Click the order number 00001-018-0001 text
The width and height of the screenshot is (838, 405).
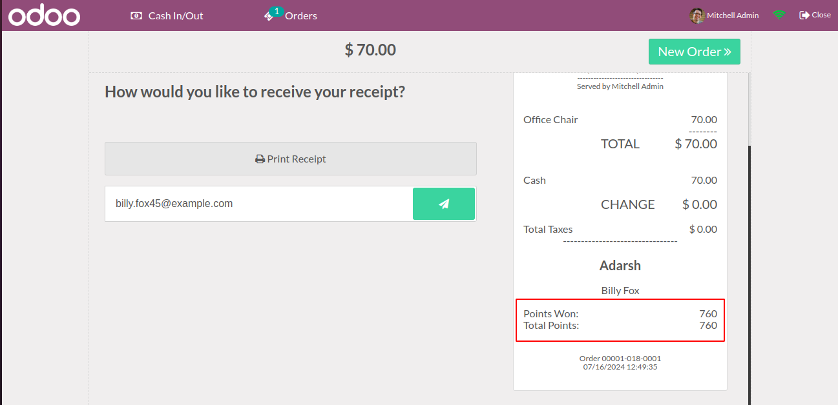(620, 359)
